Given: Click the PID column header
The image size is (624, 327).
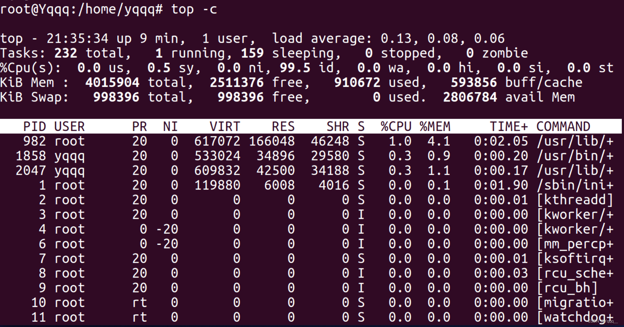Looking at the screenshot, I should 35,126.
